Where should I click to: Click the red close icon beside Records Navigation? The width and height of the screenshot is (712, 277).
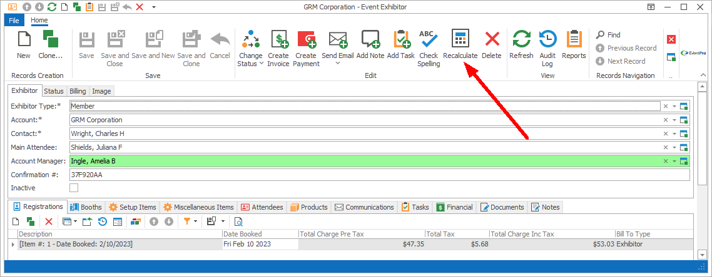click(671, 39)
